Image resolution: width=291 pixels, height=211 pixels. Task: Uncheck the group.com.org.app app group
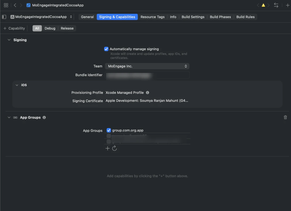coord(109,130)
